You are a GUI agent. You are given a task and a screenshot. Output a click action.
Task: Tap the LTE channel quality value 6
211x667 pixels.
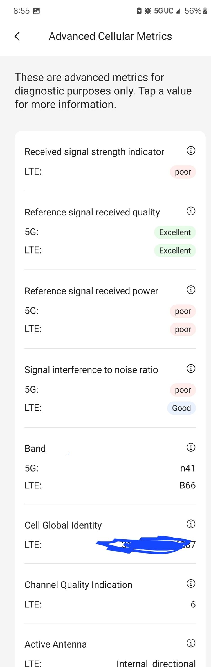point(193,604)
